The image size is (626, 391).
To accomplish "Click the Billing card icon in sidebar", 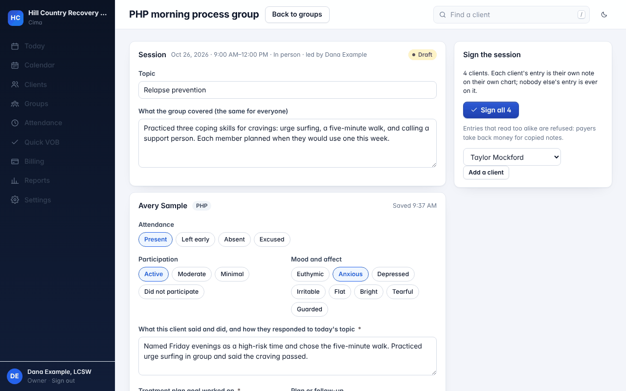I will point(15,161).
